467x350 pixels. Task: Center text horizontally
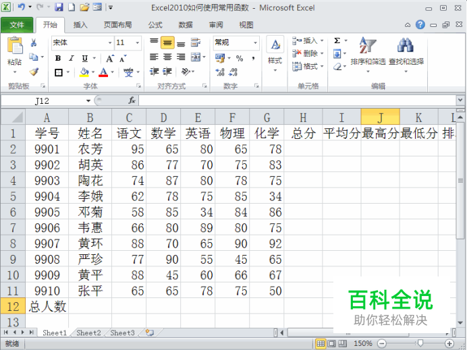(x=167, y=57)
